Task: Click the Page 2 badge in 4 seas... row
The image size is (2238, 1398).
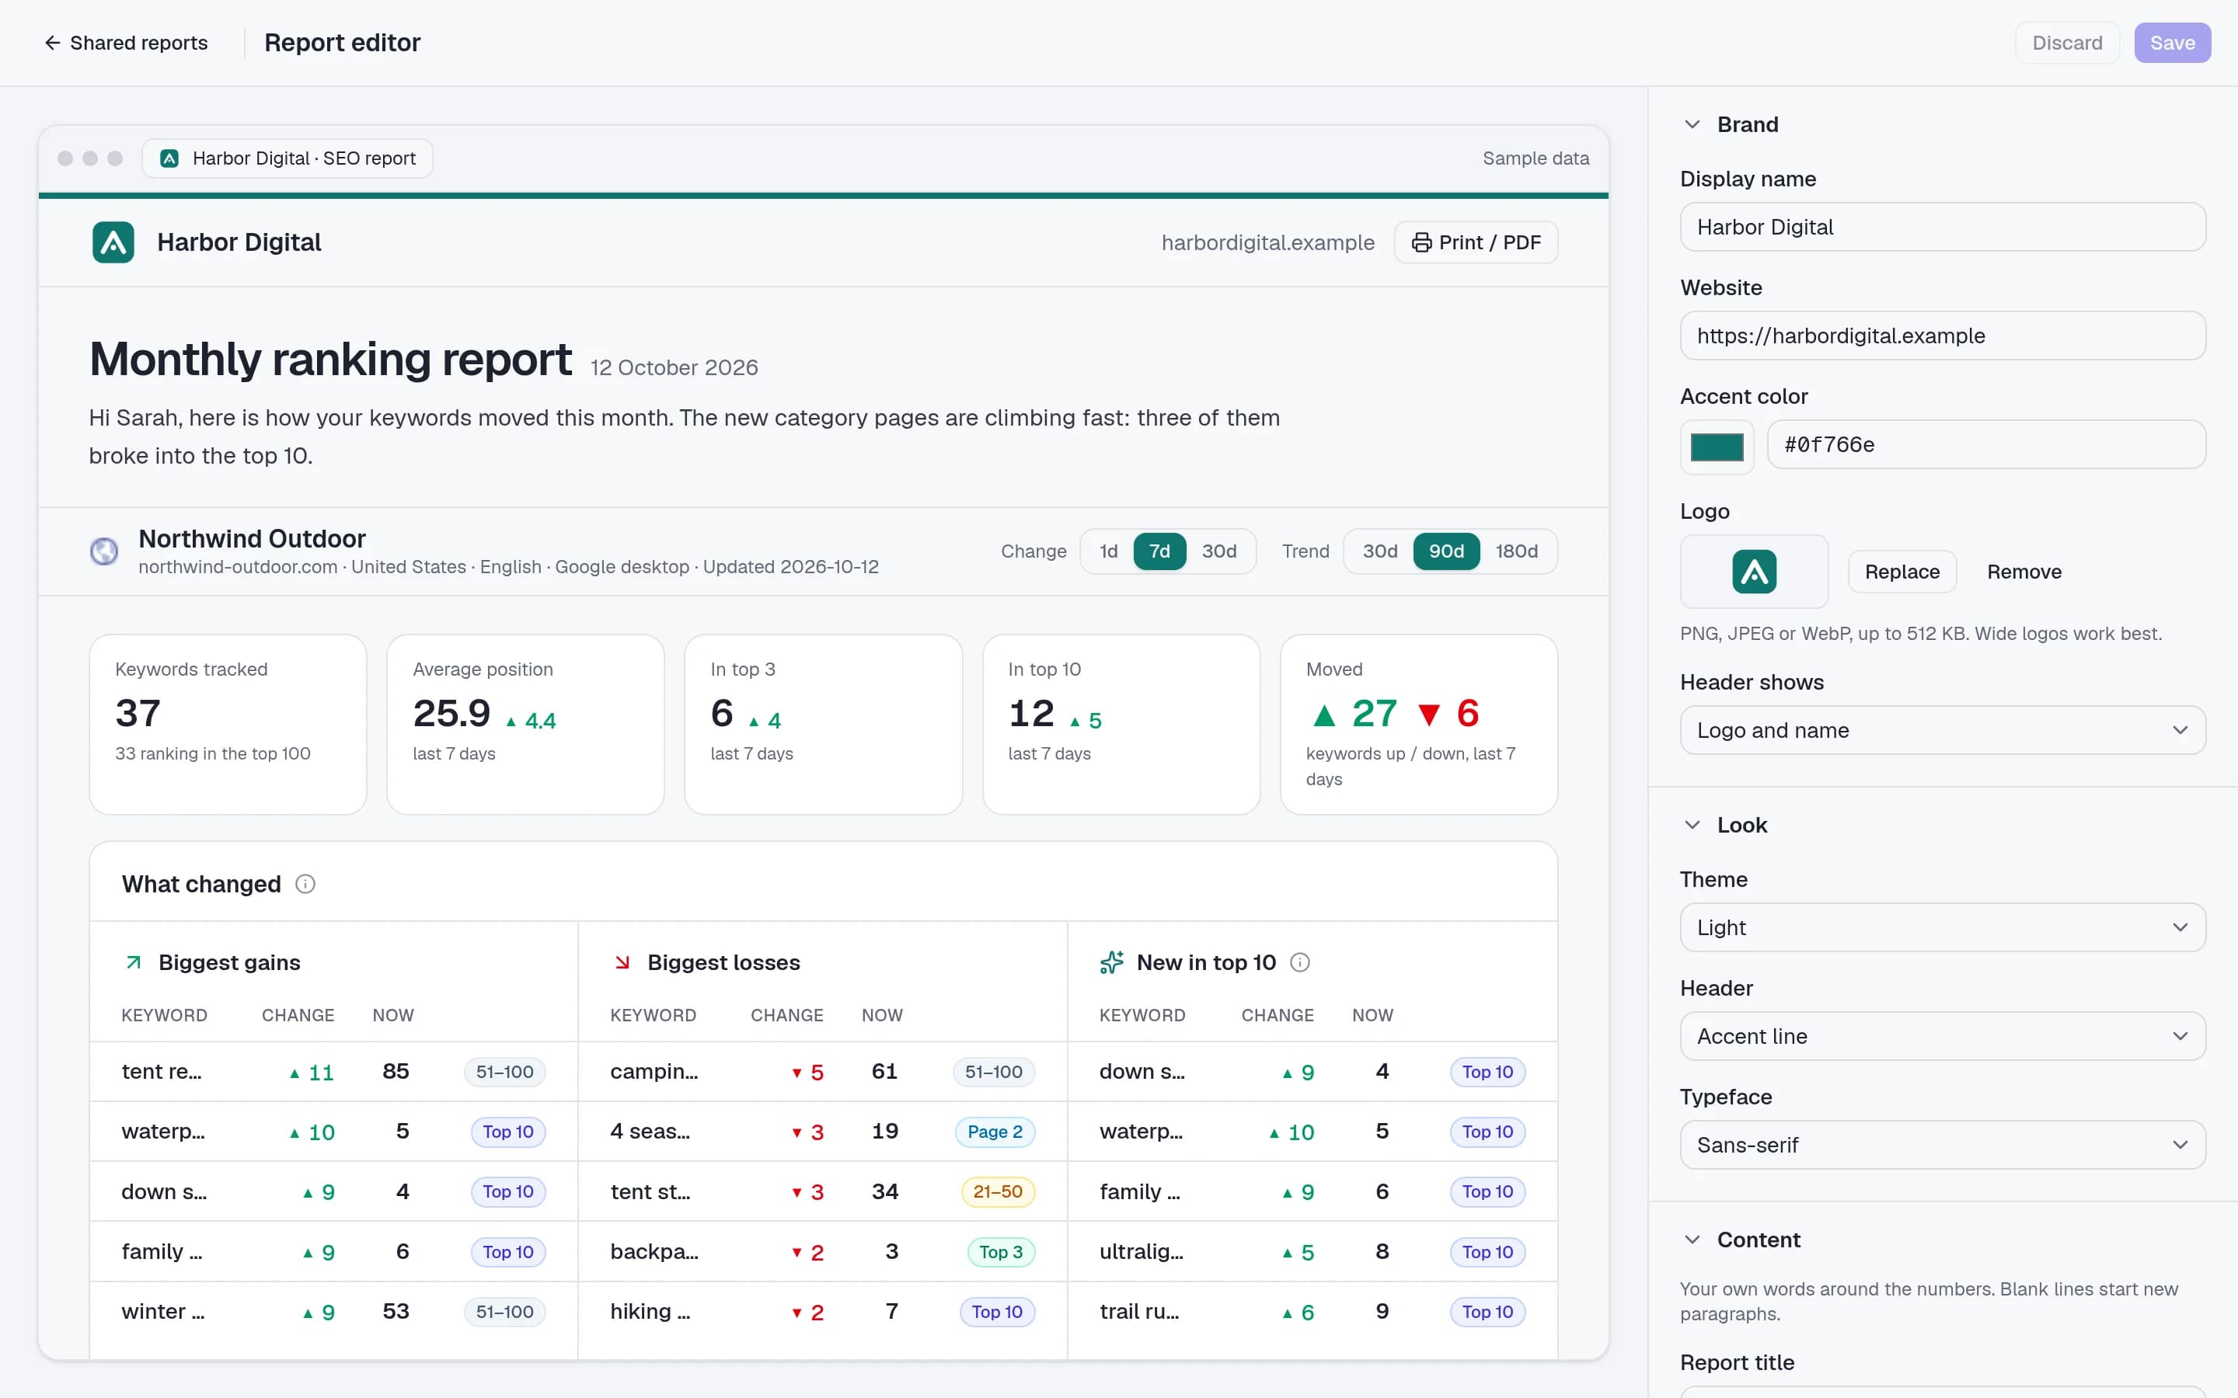Action: point(995,1132)
